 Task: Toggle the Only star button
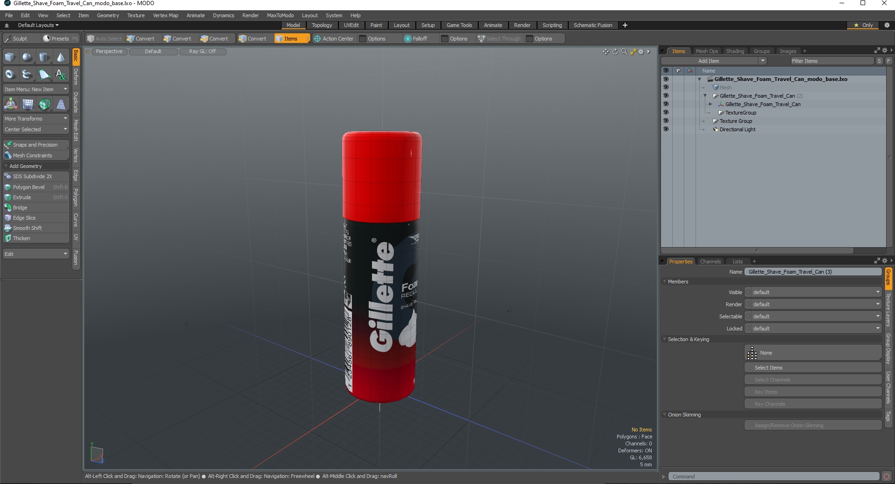pos(863,25)
